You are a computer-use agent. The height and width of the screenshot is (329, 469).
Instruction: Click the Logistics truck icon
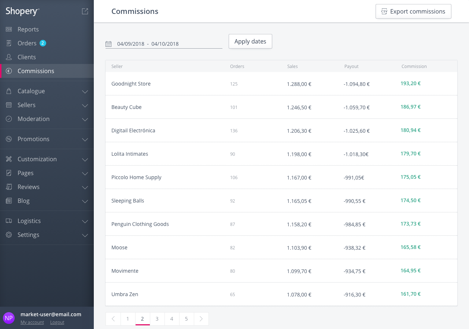(x=9, y=221)
